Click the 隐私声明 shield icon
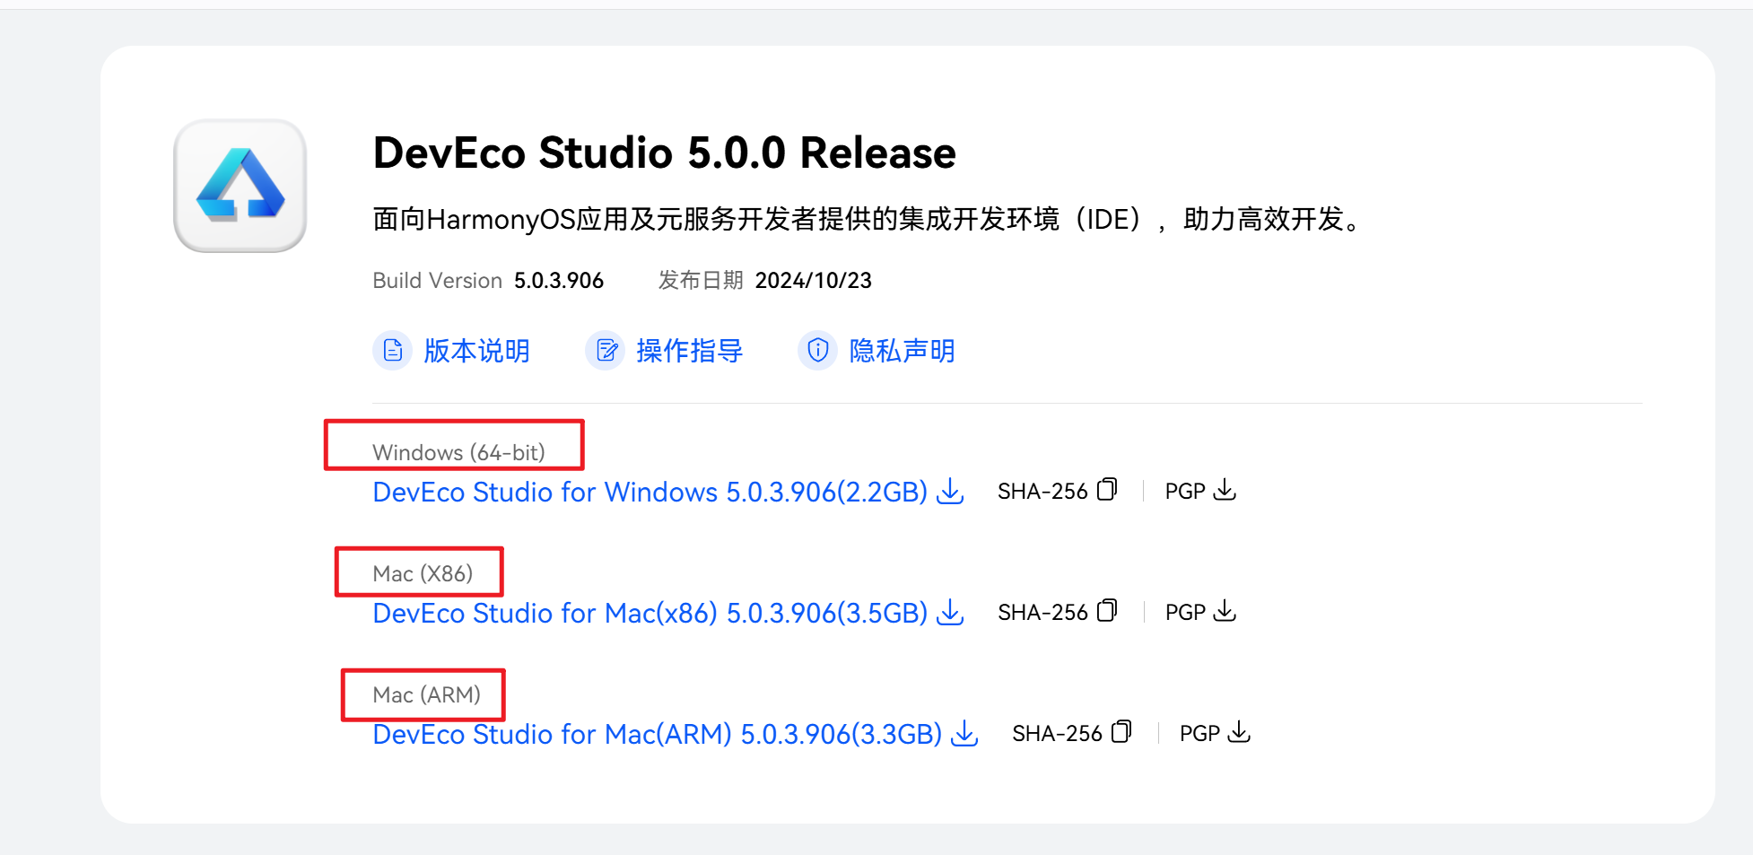The height and width of the screenshot is (855, 1753). pyautogui.click(x=818, y=350)
